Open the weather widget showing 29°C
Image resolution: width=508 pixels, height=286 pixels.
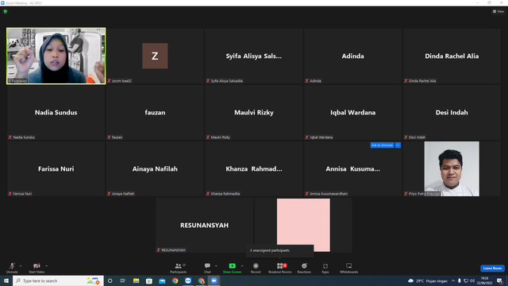point(428,280)
